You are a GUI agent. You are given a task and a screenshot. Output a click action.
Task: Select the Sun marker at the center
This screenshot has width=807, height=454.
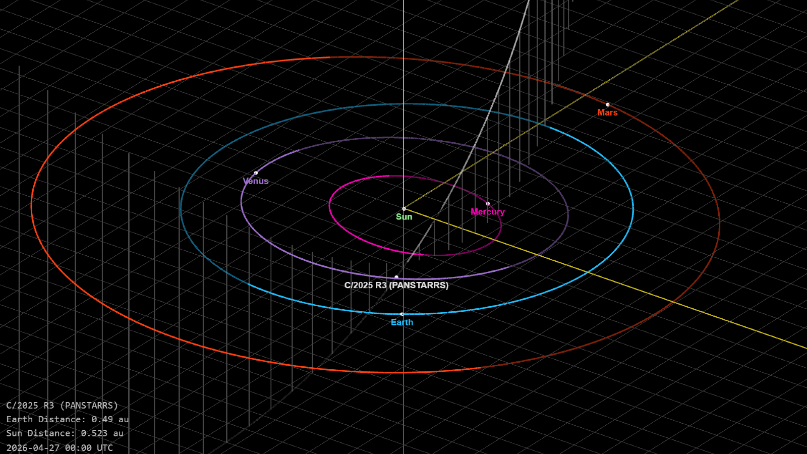click(x=404, y=207)
